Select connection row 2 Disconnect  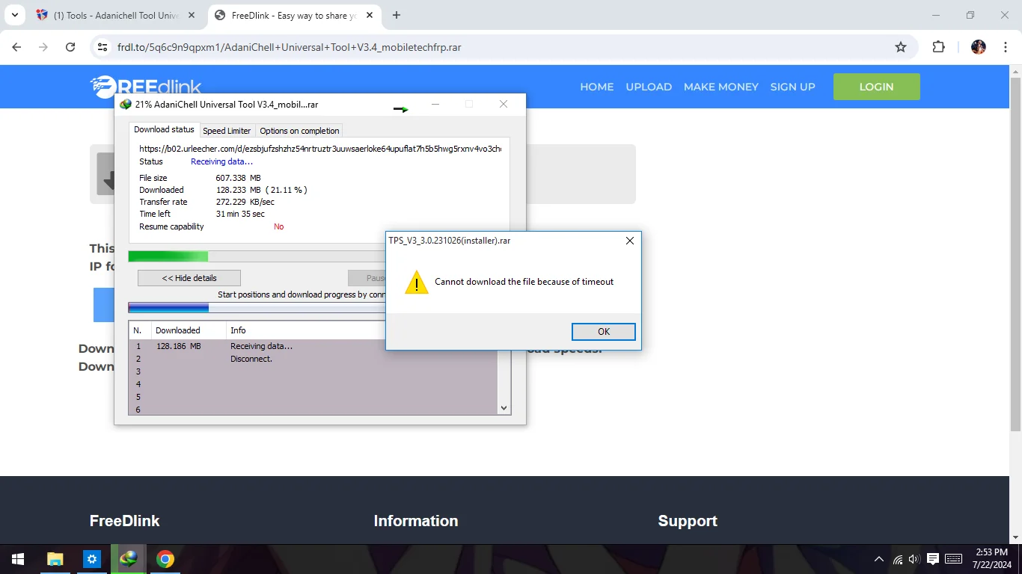click(x=313, y=359)
